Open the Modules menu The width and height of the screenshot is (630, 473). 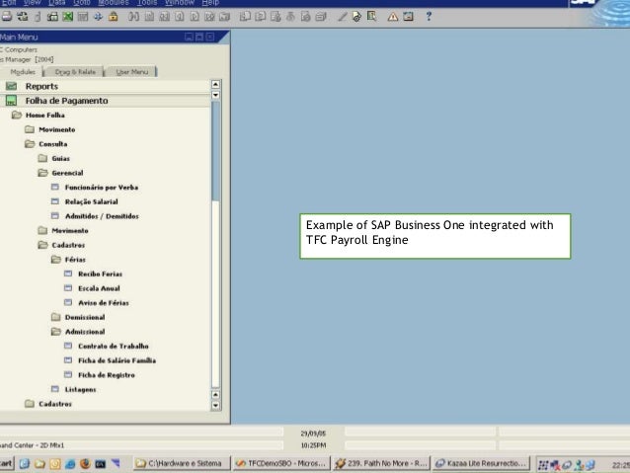coord(114,3)
